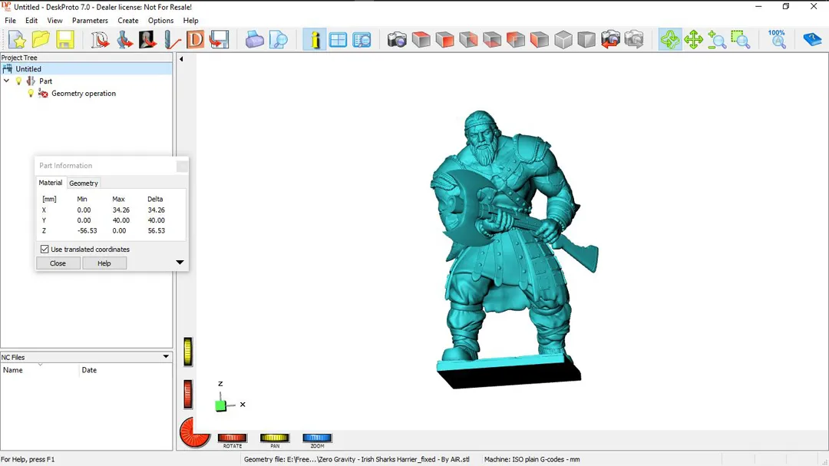This screenshot has height=466, width=829.
Task: Click the blue ZOOM thumbwheel
Action: 317,438
